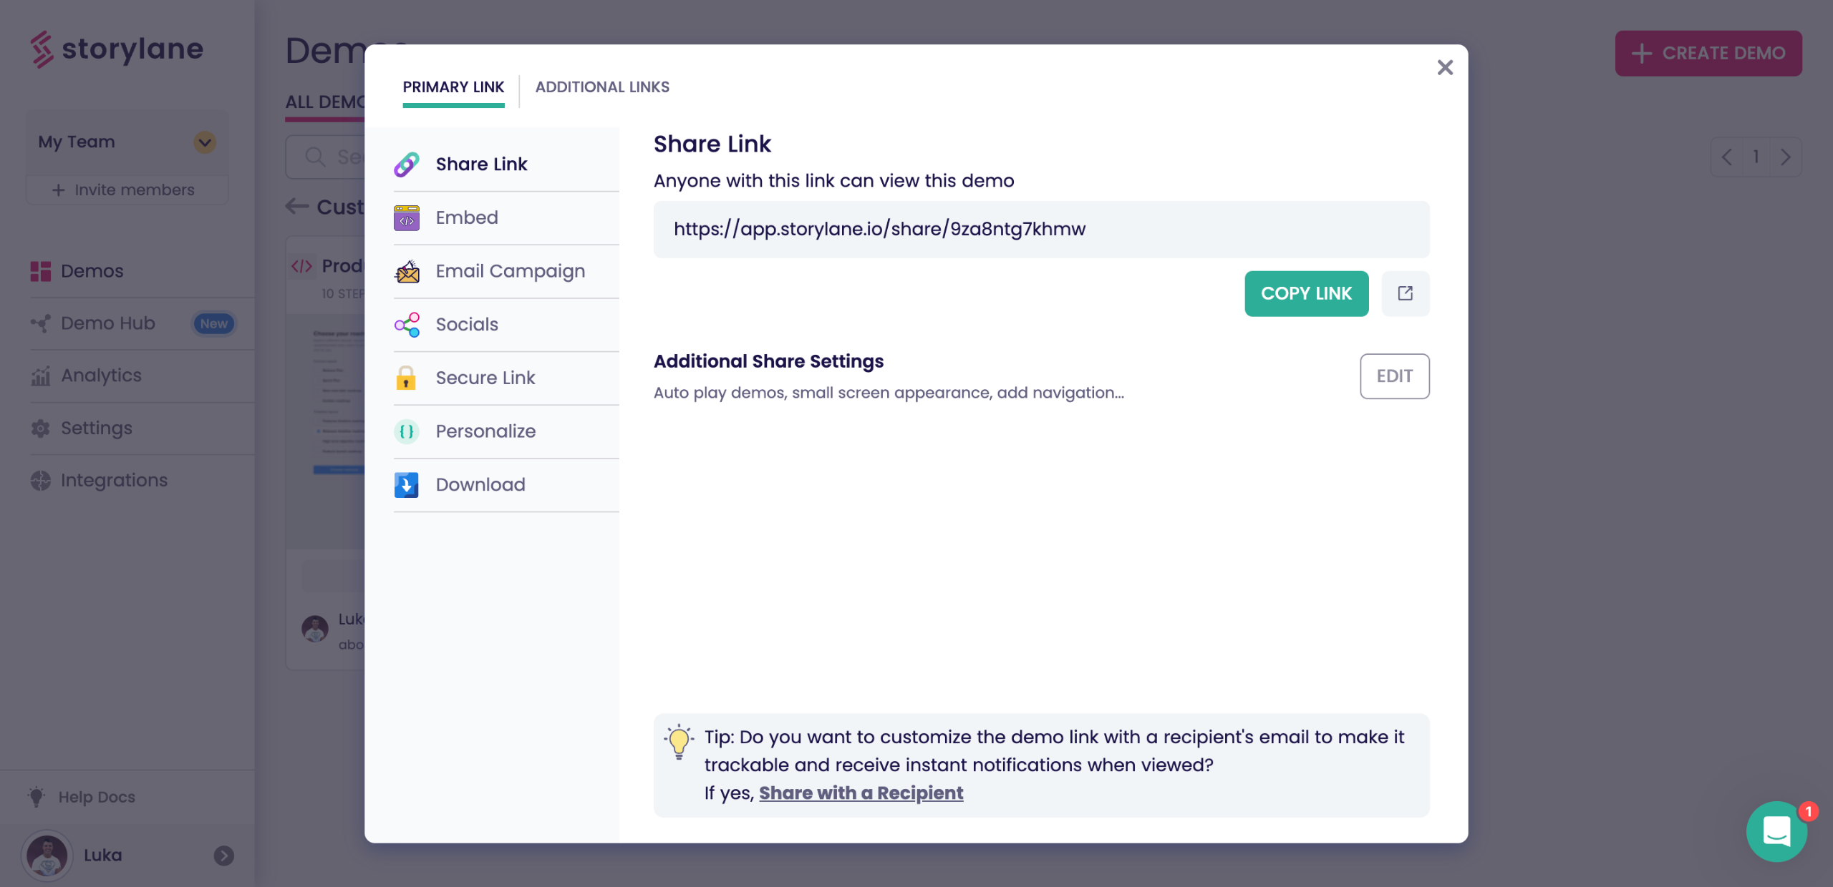Click the Share Link chain icon

coord(406,165)
